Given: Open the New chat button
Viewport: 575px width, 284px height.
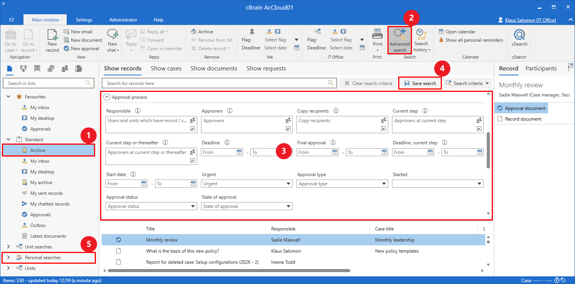Looking at the screenshot, I should [113, 40].
